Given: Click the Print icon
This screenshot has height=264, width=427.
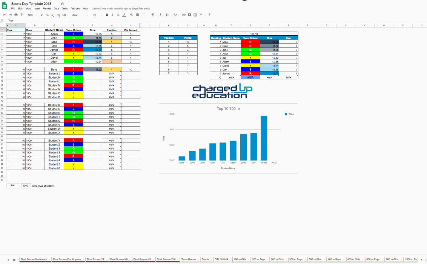Looking at the screenshot, I should coord(16,15).
